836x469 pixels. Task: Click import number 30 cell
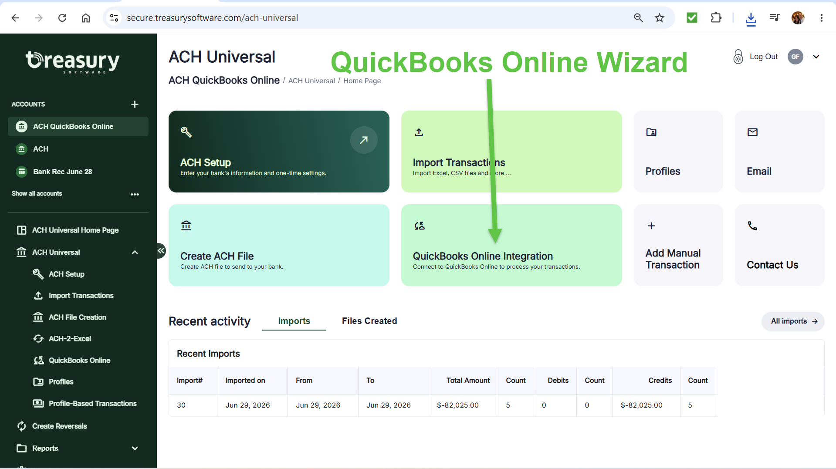pyautogui.click(x=193, y=405)
